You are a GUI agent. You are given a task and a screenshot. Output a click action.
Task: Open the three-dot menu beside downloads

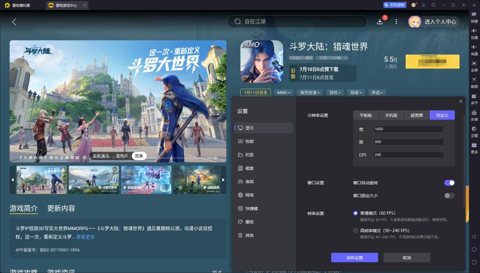click(396, 22)
